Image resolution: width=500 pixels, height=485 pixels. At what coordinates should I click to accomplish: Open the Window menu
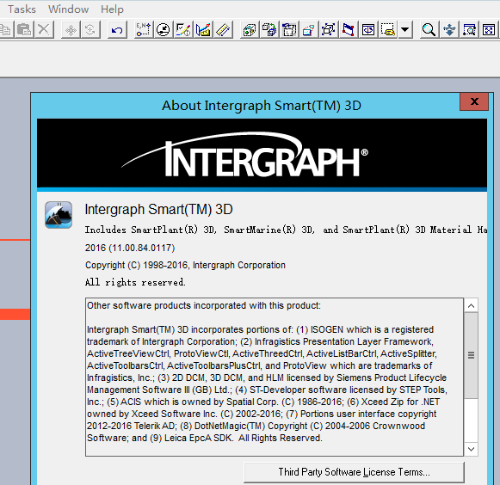pos(68,9)
